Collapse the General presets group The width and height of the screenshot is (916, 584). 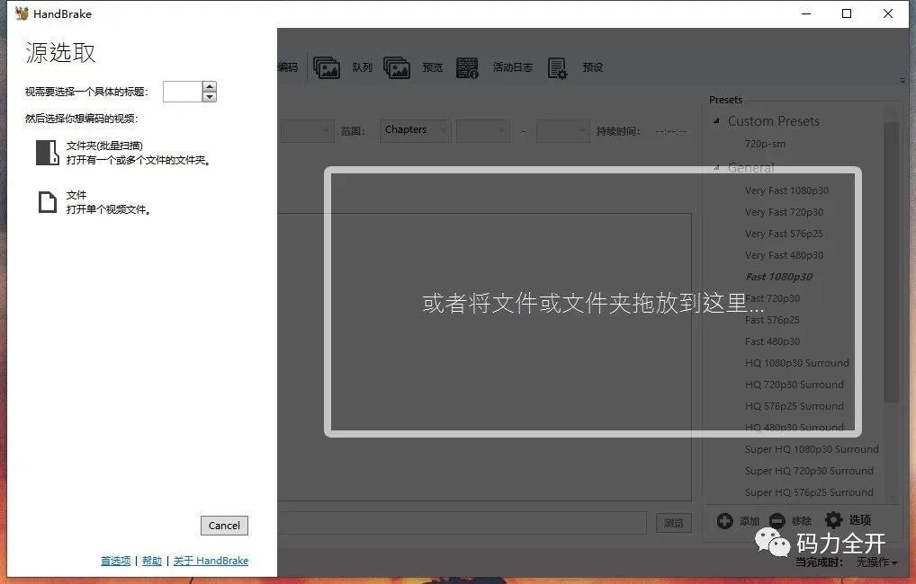[717, 167]
